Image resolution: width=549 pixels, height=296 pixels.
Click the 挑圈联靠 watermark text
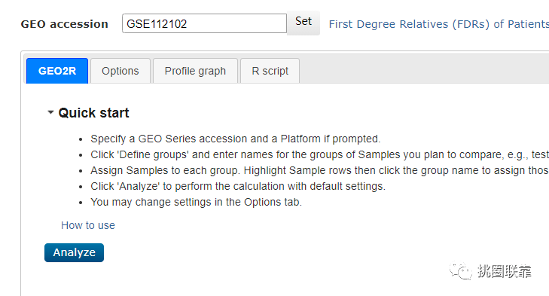click(504, 271)
